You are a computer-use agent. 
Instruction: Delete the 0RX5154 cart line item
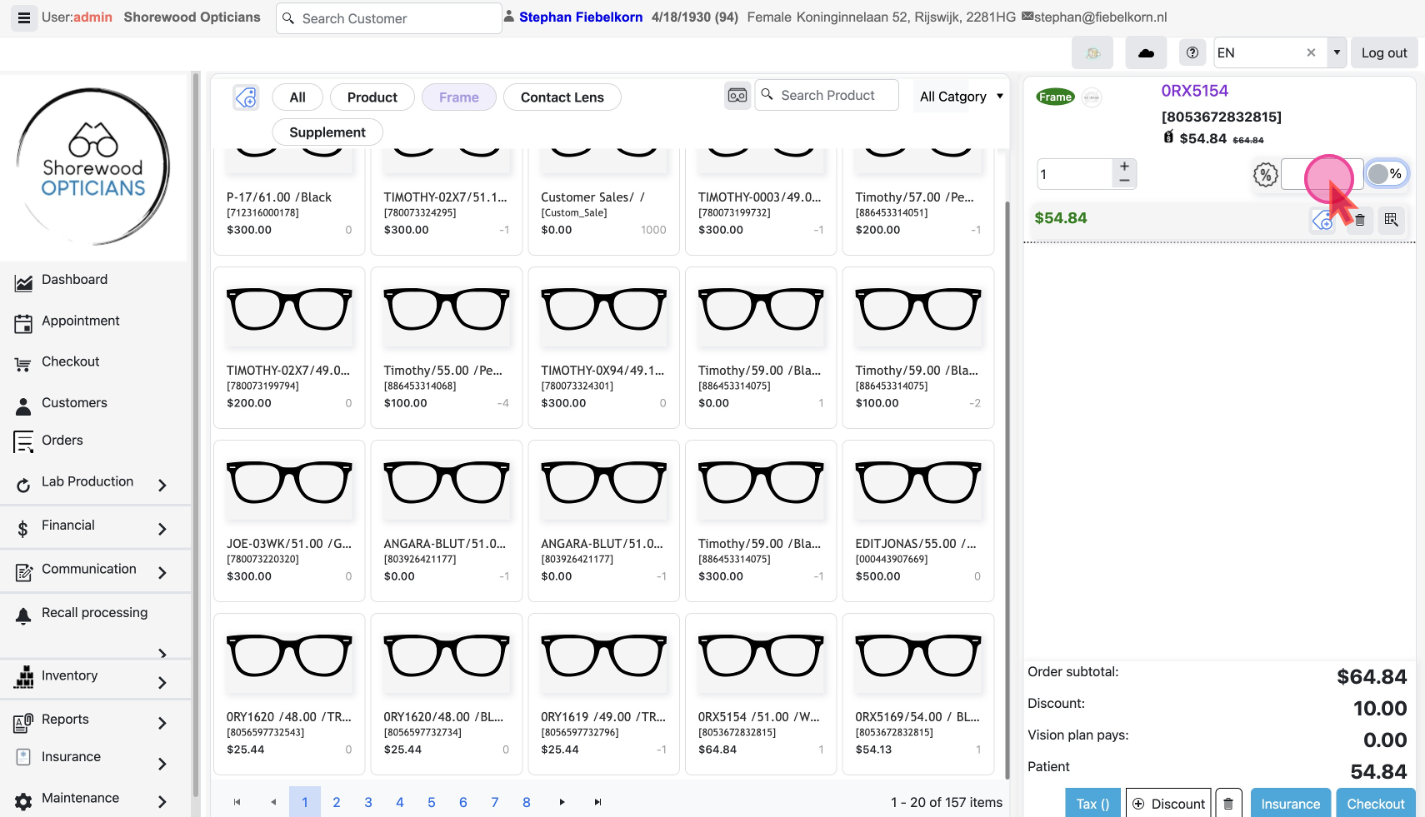click(x=1360, y=220)
